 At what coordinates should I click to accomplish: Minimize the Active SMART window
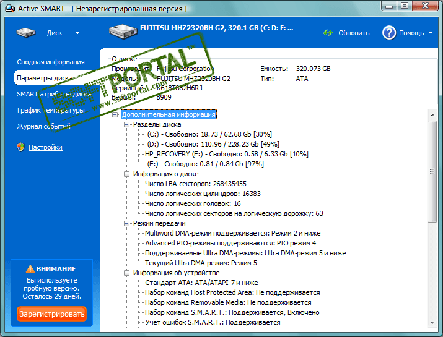[388, 6]
